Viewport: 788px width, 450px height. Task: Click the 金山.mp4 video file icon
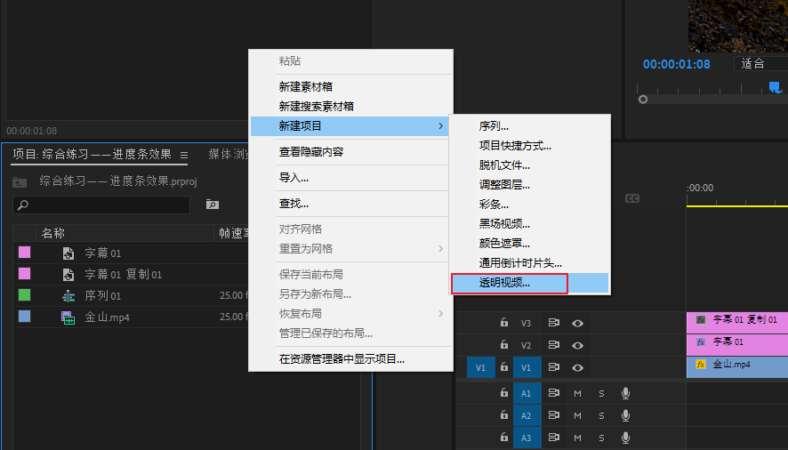click(x=68, y=317)
